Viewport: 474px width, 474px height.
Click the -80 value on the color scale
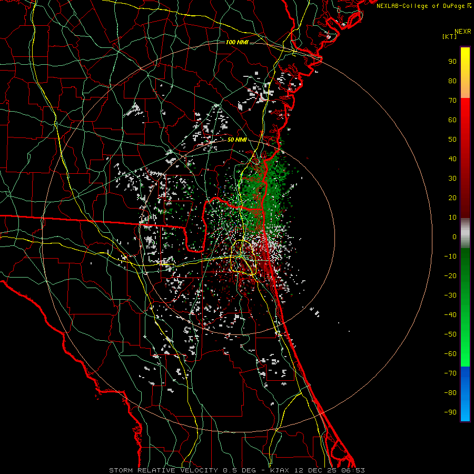point(450,393)
